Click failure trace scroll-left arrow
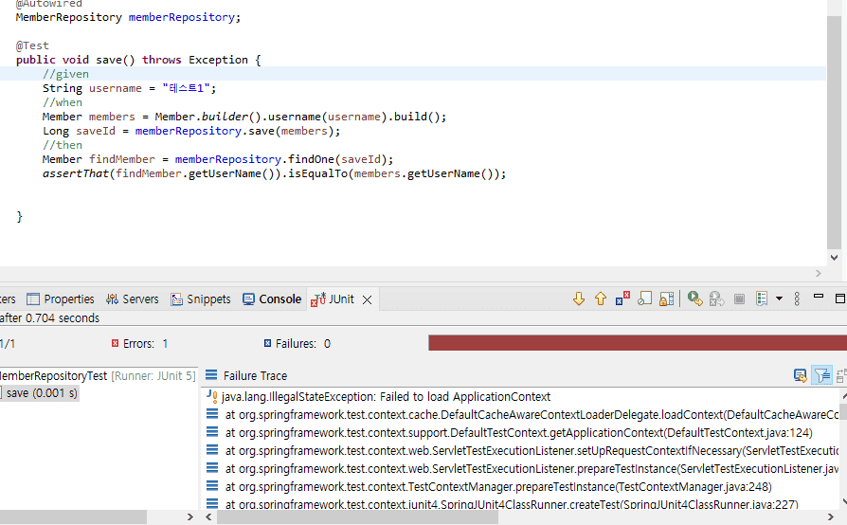Viewport: 847px width, 525px height. (x=208, y=517)
